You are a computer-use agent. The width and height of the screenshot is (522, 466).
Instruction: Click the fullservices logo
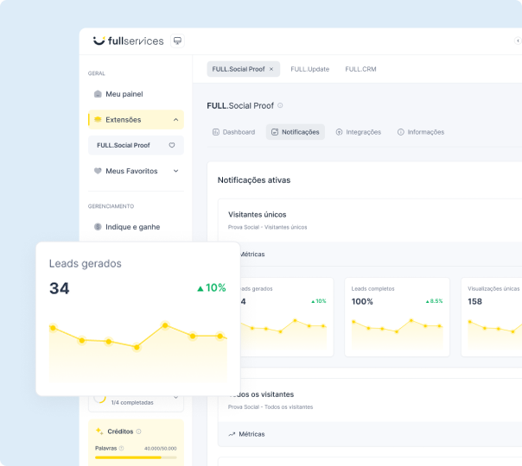pyautogui.click(x=128, y=41)
